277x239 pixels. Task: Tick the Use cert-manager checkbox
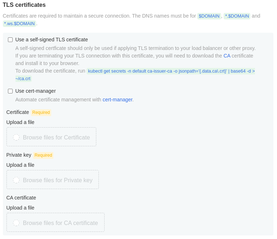(10, 91)
